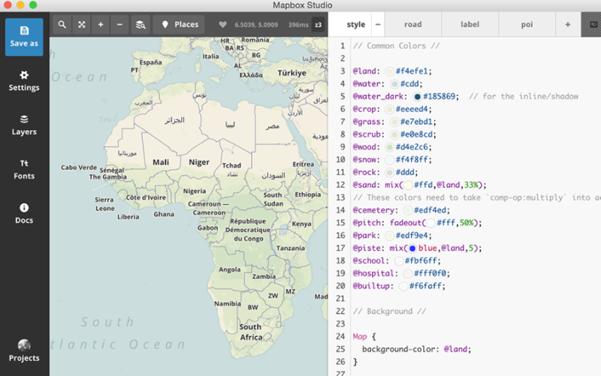Click the @school color swatch
601x376 pixels.
point(399,260)
